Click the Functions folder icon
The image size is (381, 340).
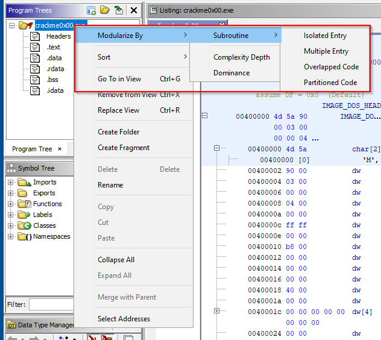tap(24, 204)
